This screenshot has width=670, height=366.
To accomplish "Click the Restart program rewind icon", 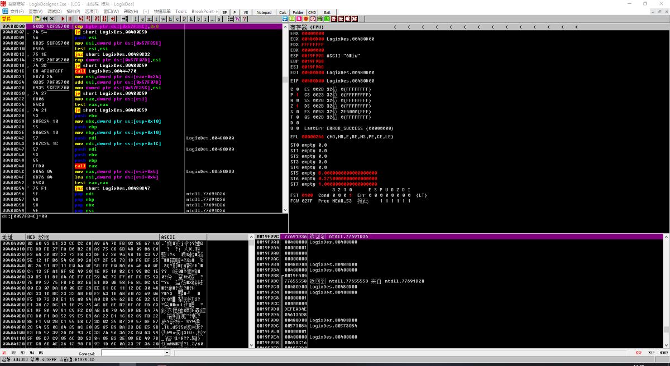I will pos(45,18).
